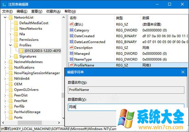Click the tree pane scroll up arrow
This screenshot has width=189, height=132.
click(64, 17)
